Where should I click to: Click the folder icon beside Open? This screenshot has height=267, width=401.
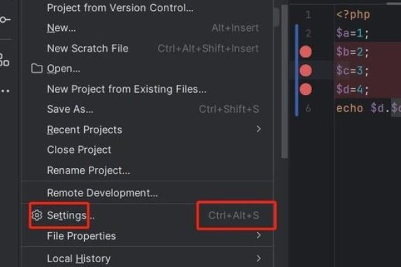pos(37,69)
